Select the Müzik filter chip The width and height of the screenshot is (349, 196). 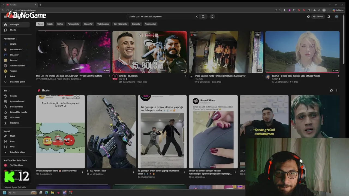coord(50,24)
